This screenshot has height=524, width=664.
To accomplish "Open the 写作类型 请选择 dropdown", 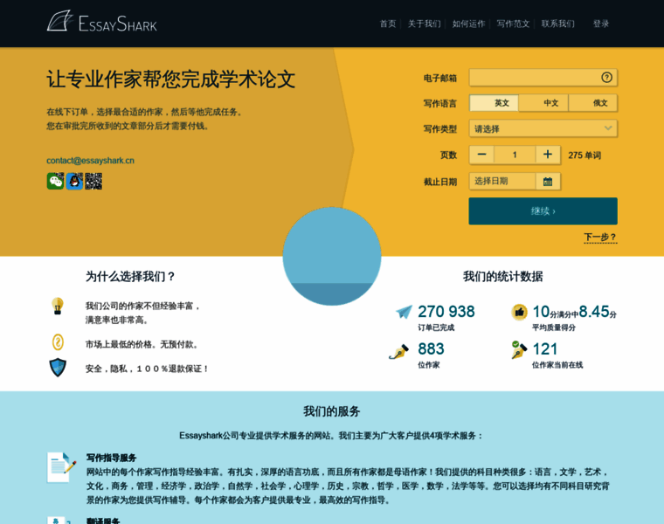I will [543, 128].
